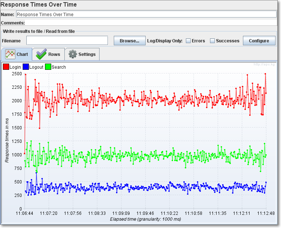Viewport: 281px width, 228px height.
Task: Click the '11:12:48' x-axis label
Action: [x=266, y=213]
